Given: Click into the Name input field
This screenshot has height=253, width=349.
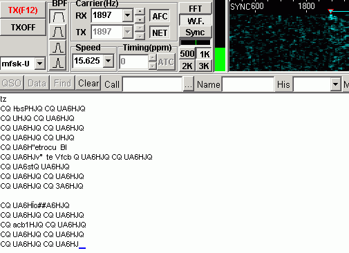Looking at the screenshot, I should (x=248, y=84).
